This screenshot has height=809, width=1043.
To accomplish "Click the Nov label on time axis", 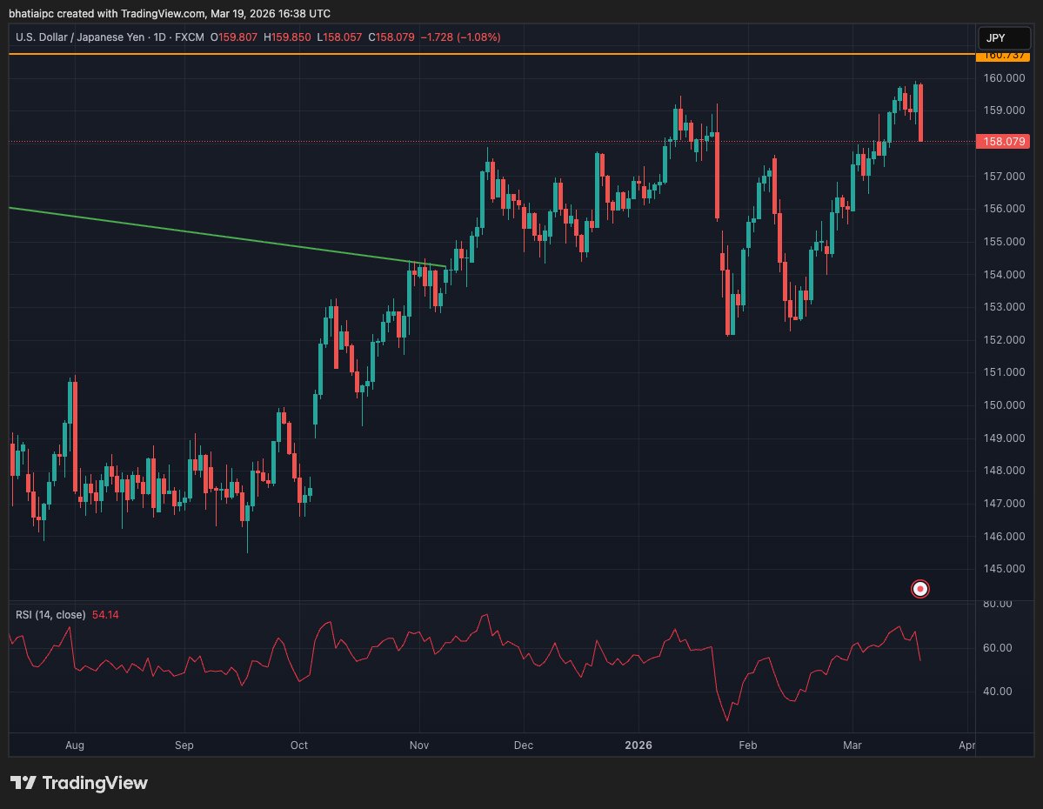I will click(419, 745).
